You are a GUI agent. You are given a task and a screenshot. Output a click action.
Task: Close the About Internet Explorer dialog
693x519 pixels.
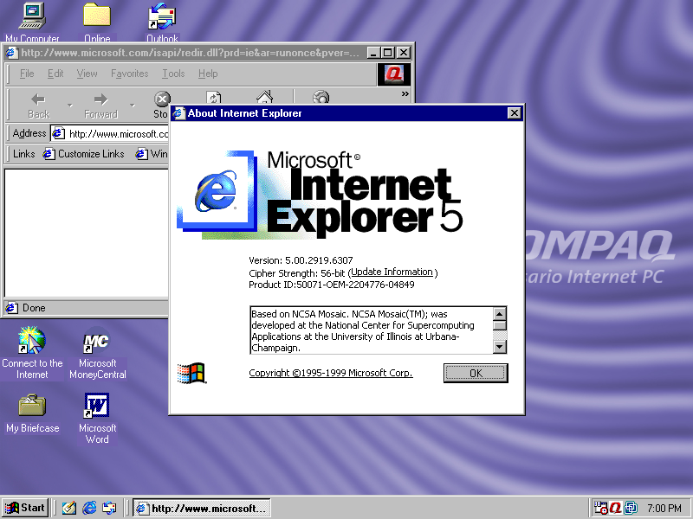[514, 113]
